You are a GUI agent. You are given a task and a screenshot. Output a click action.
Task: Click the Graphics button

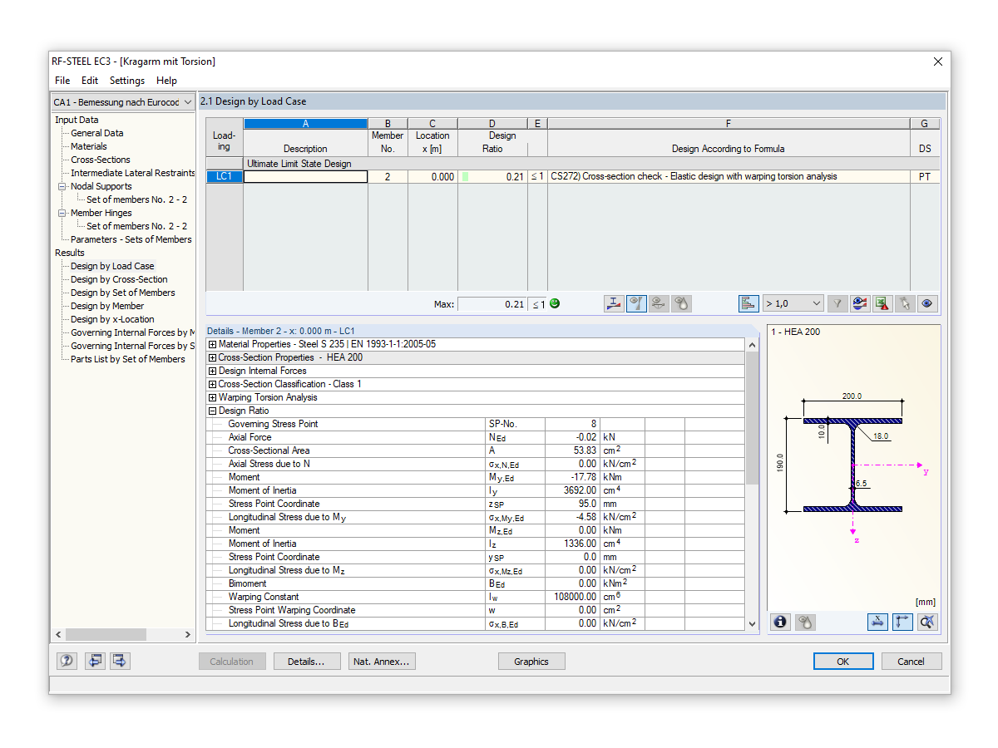531,661
